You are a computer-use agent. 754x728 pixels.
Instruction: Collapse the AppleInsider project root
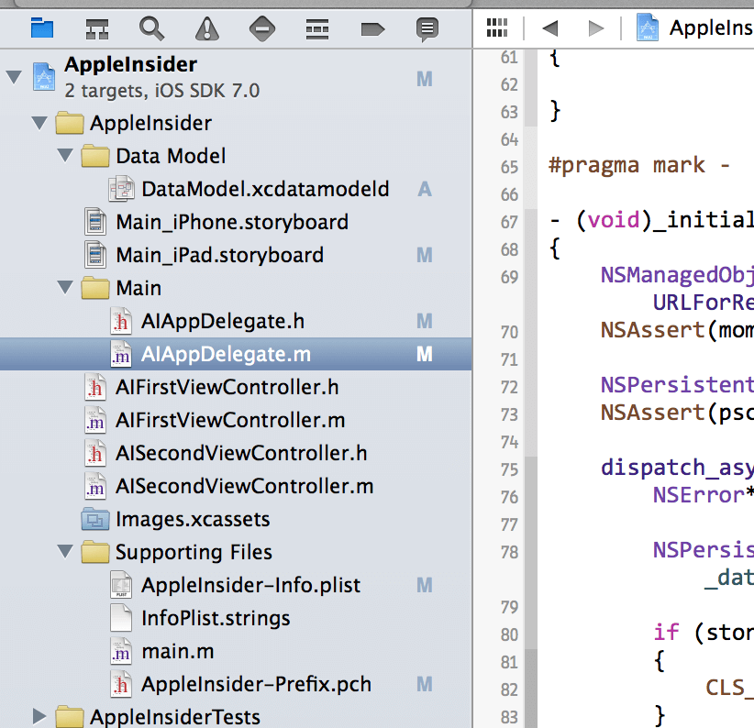[x=14, y=77]
